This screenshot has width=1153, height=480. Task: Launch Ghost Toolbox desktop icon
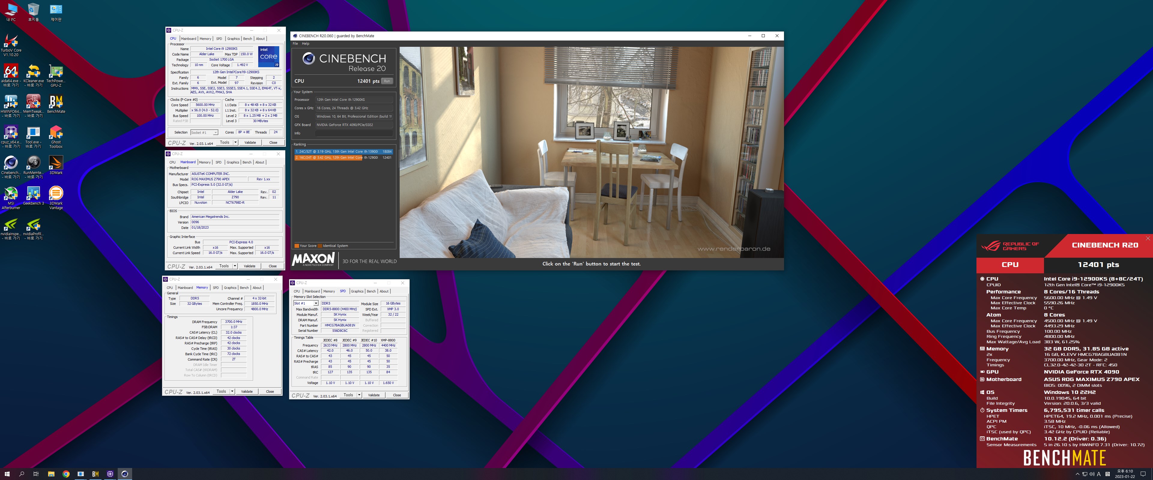coord(56,136)
